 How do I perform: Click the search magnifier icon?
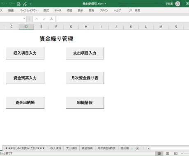point(130,10)
